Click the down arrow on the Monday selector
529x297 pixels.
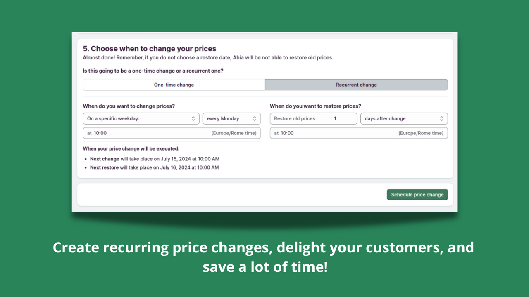255,120
